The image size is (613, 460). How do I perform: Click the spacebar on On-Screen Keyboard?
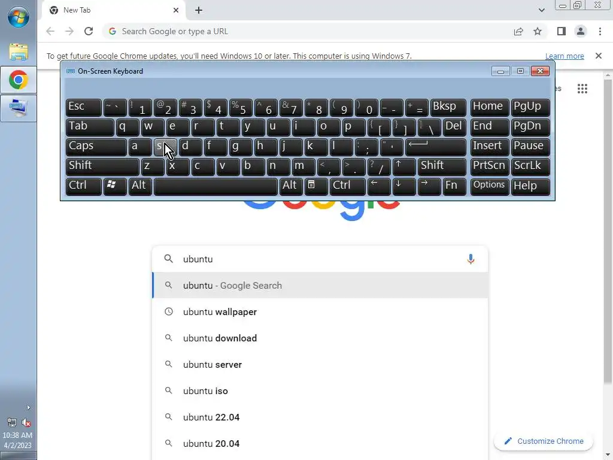tap(216, 186)
